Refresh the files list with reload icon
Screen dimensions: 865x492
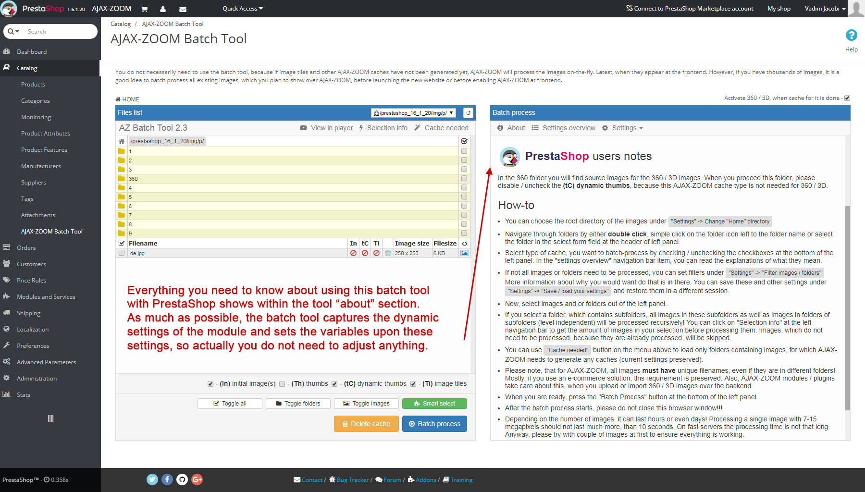pyautogui.click(x=468, y=113)
